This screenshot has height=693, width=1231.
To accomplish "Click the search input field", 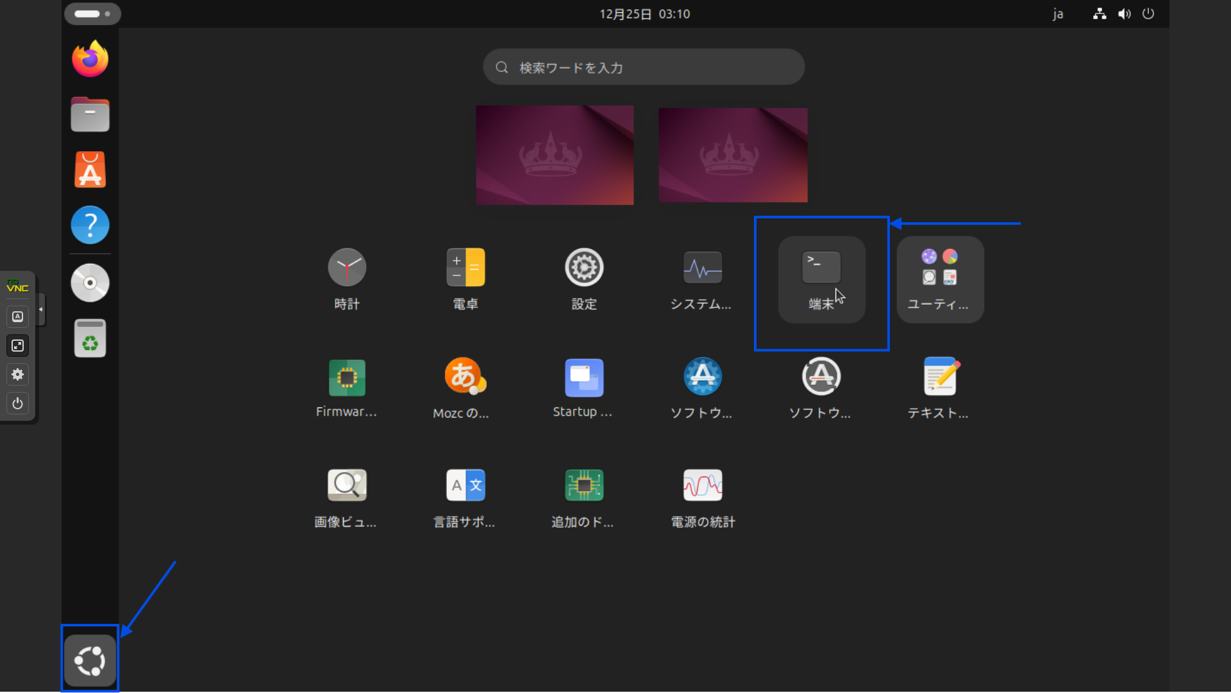I will click(x=644, y=67).
